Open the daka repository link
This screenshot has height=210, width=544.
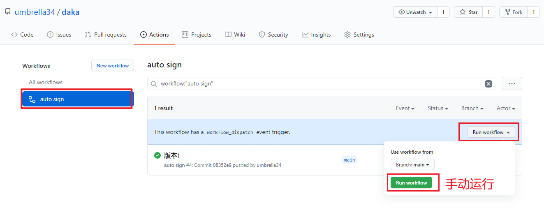pyautogui.click(x=70, y=12)
